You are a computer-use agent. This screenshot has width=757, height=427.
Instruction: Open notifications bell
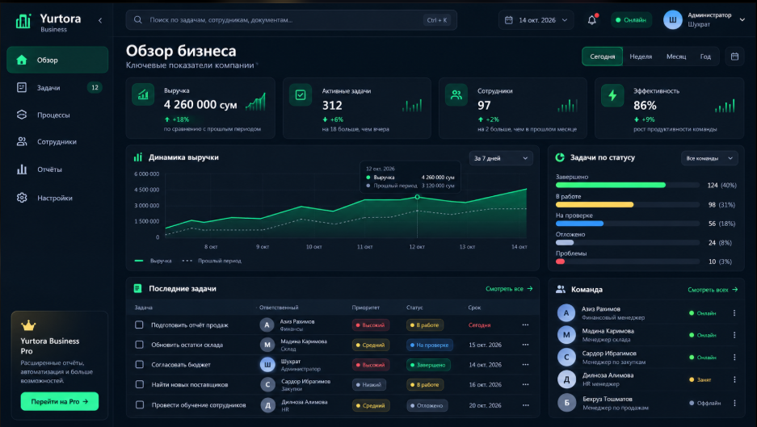(592, 20)
